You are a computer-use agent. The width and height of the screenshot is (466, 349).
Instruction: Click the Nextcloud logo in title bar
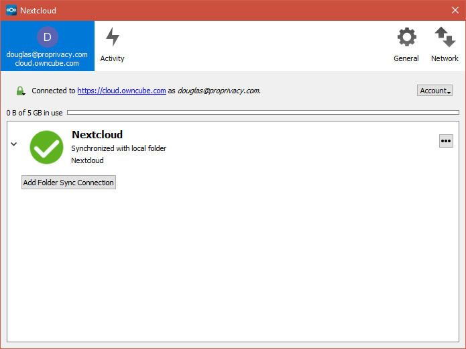click(x=11, y=10)
